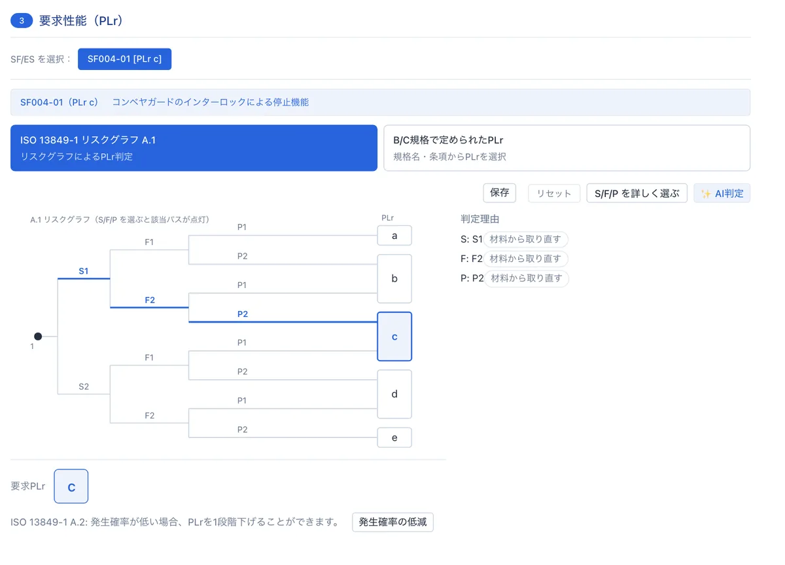Click 材料から取り直す next to F: F2

click(x=525, y=259)
